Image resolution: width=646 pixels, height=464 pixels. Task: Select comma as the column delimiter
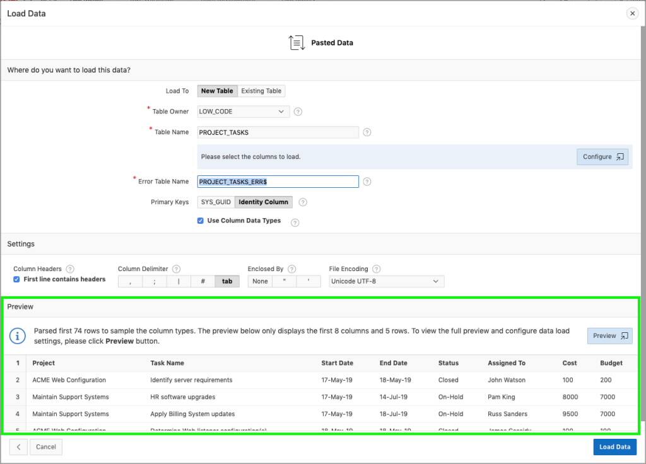pos(130,281)
